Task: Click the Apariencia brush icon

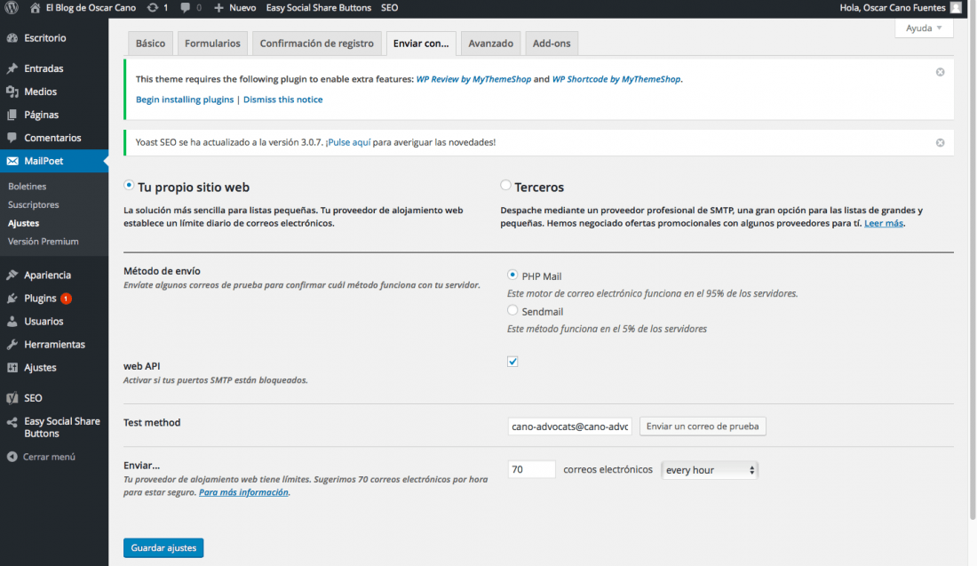Action: pyautogui.click(x=12, y=275)
